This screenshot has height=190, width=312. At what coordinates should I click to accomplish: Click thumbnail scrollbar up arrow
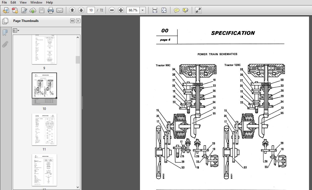point(78,37)
